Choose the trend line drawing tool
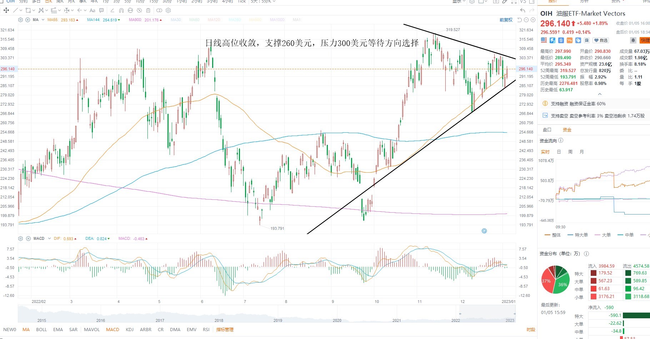The width and height of the screenshot is (650, 339). [x=15, y=10]
